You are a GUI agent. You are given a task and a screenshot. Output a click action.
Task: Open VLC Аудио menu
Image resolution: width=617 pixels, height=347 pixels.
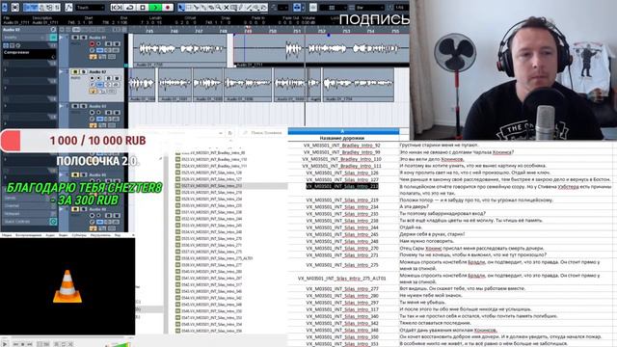50,235
